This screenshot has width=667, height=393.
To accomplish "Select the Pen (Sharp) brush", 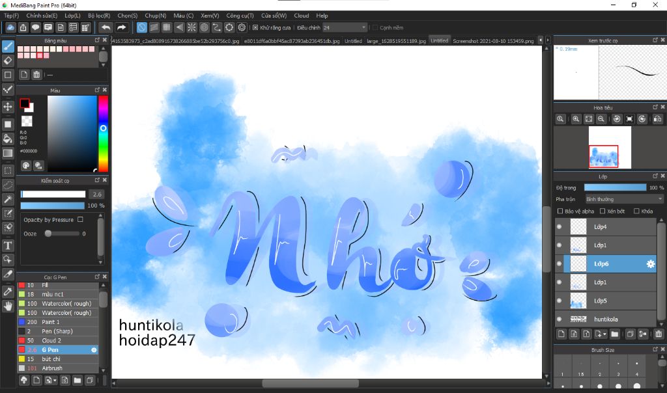I will [58, 331].
